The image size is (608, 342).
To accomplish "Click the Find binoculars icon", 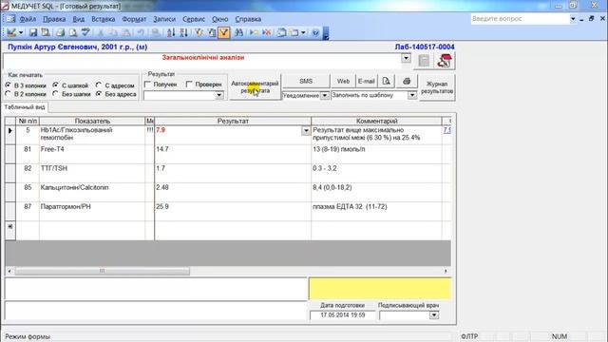I will [x=238, y=33].
